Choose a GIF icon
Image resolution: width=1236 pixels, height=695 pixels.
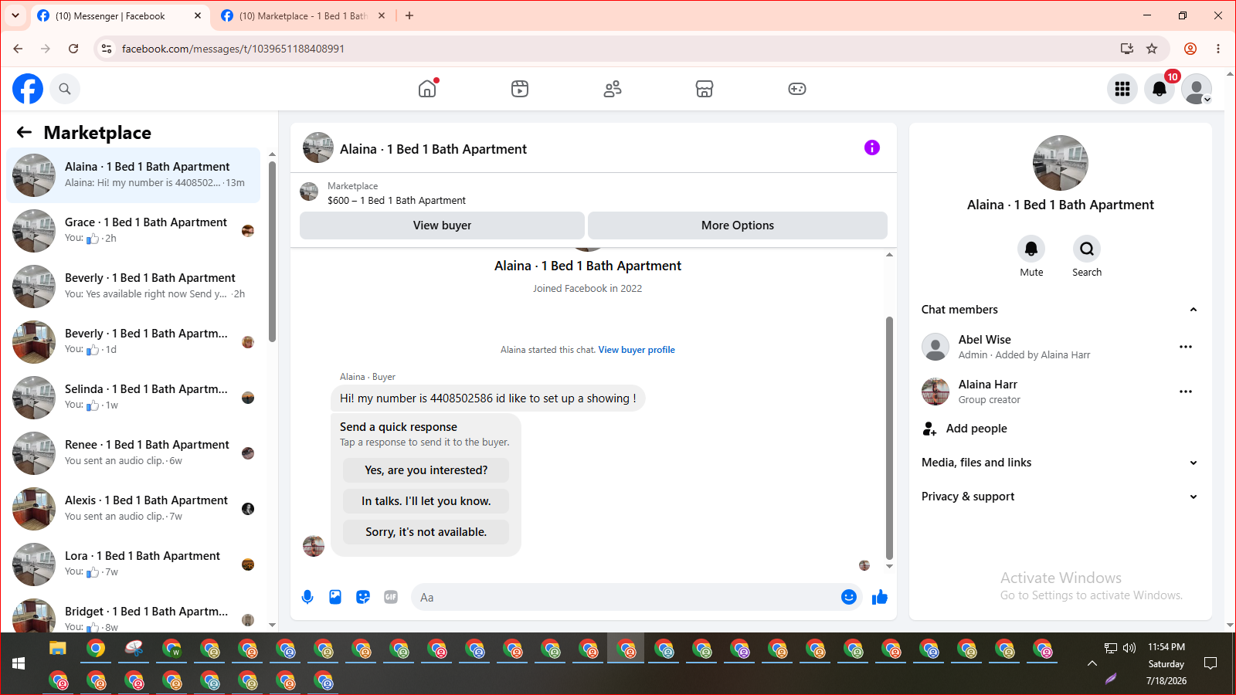coord(391,597)
